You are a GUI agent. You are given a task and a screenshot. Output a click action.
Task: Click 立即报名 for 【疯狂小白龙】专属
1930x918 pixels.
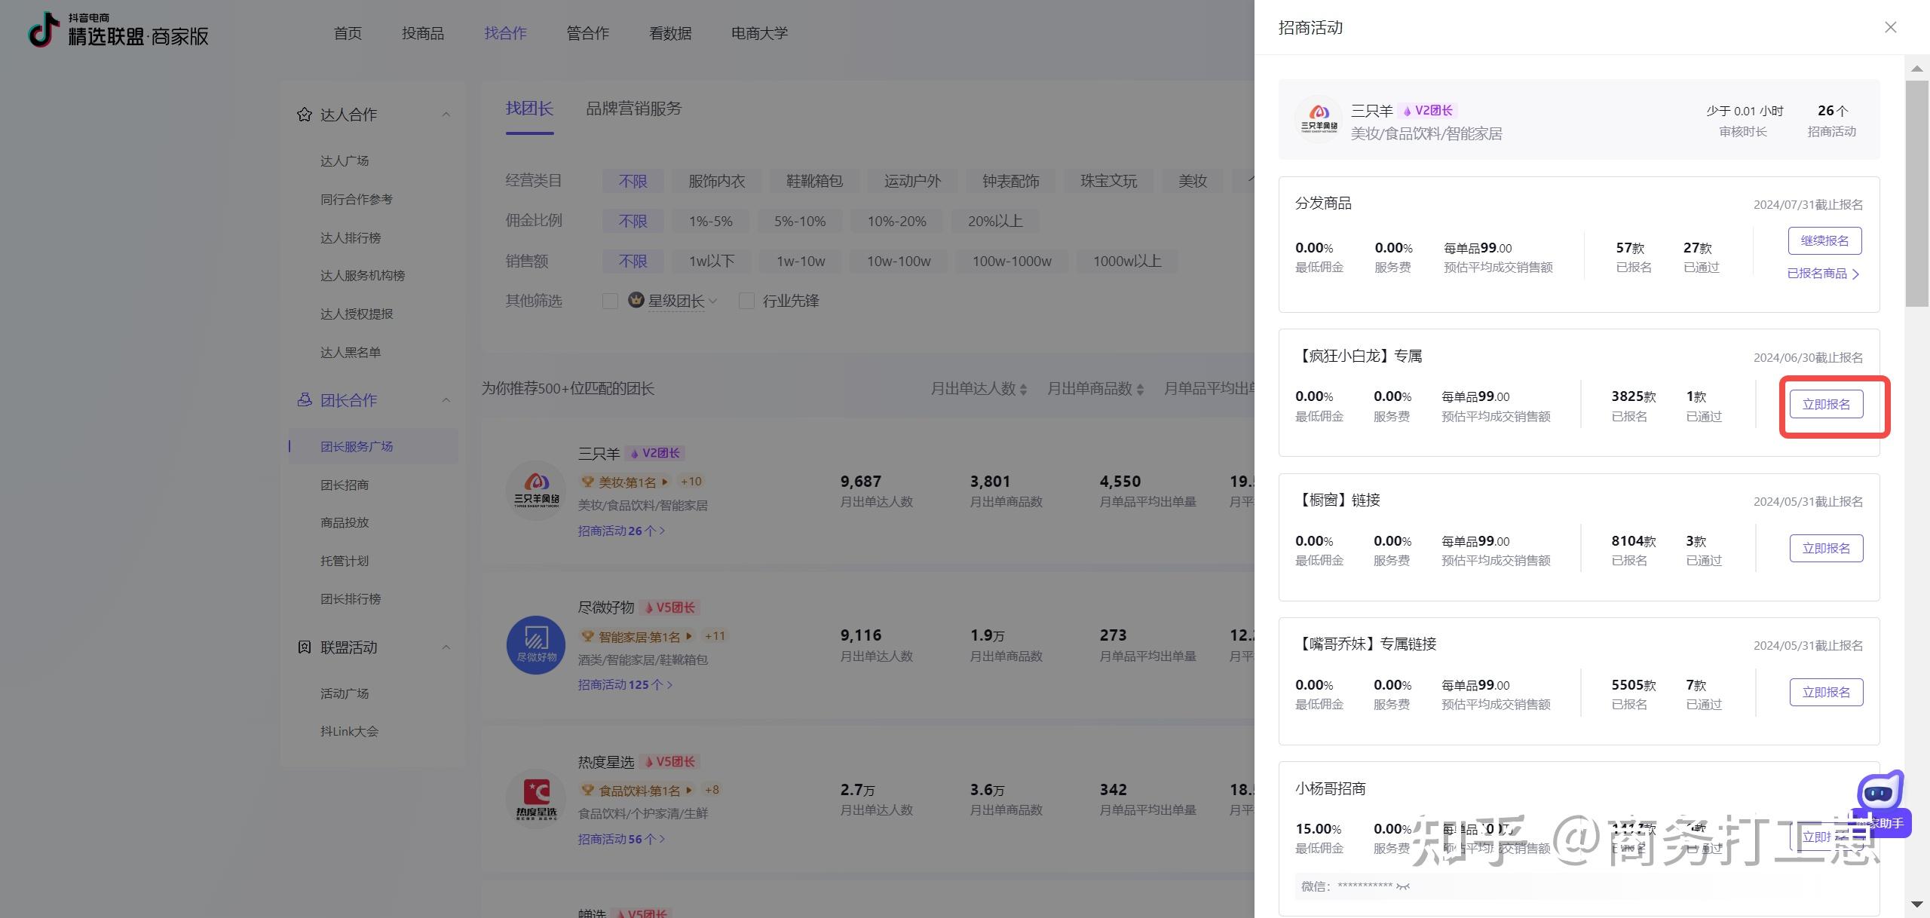1825,405
